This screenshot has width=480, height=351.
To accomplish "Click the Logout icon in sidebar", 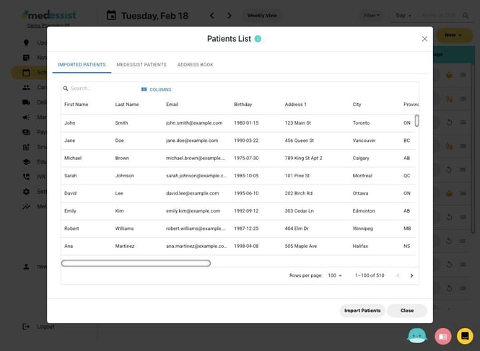I will coord(27,326).
